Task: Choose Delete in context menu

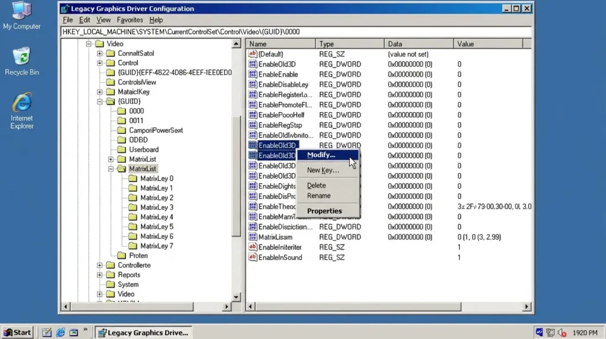Action: [x=328, y=186]
